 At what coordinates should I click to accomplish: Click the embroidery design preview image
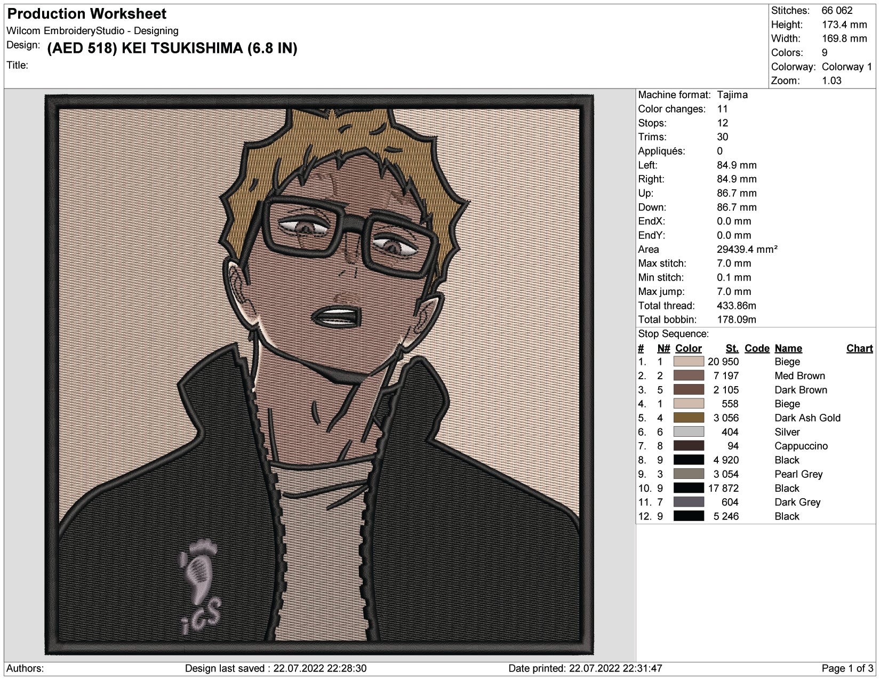319,375
